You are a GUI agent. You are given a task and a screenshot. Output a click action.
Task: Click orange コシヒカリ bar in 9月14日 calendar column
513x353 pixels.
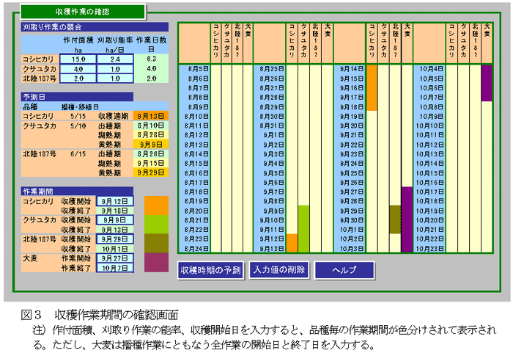[x=372, y=88]
